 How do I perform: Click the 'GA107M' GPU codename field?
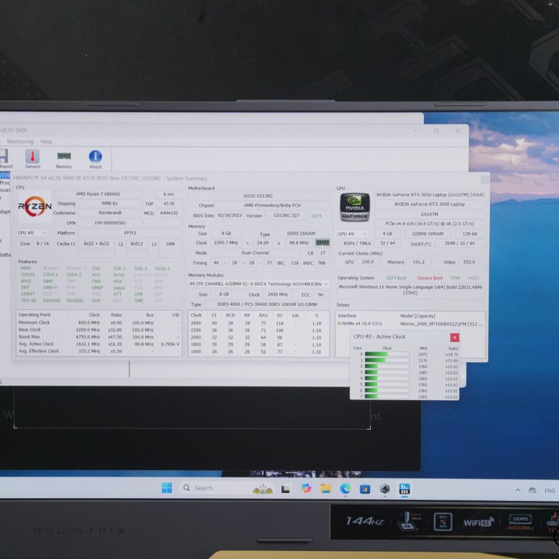tap(430, 215)
